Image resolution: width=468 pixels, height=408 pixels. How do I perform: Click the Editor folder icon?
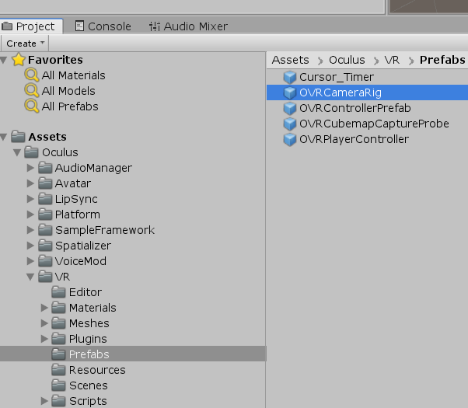(x=58, y=292)
